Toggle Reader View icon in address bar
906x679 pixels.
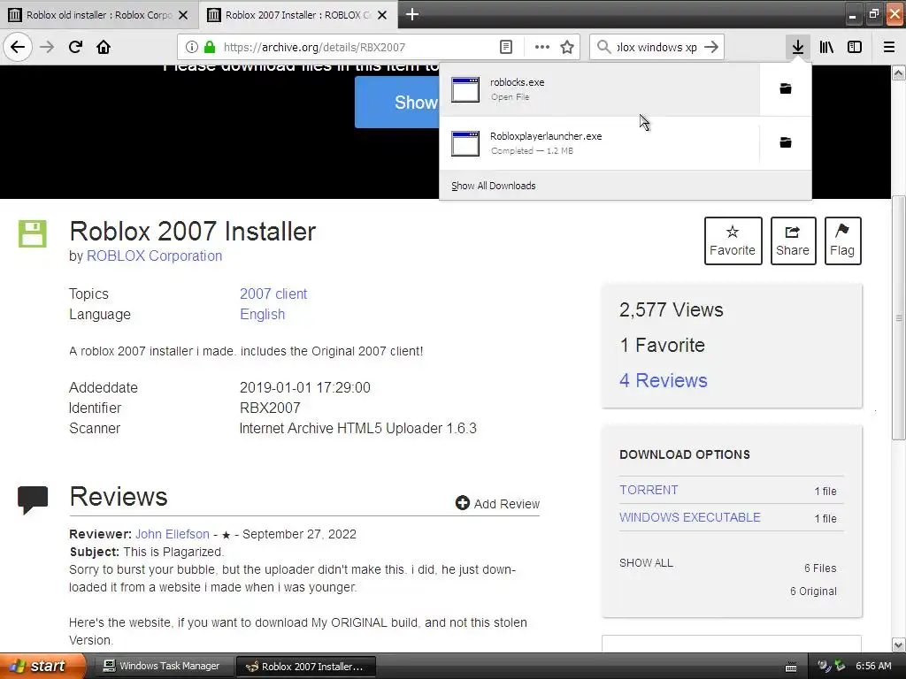tap(505, 47)
